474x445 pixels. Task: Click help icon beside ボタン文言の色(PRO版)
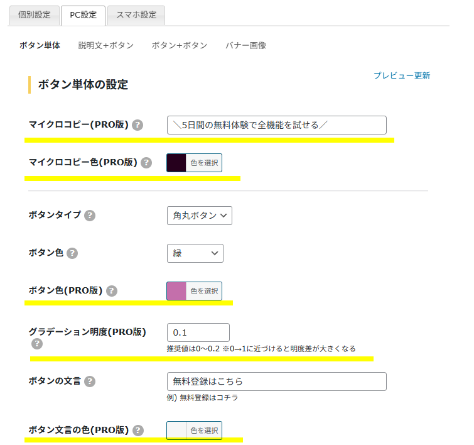point(138,430)
